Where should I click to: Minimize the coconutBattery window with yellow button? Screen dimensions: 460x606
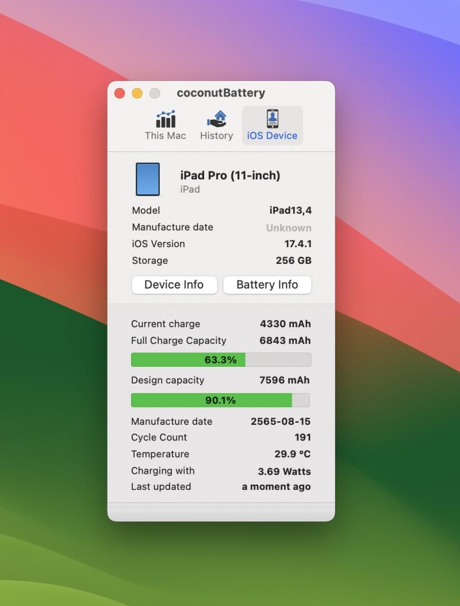pos(137,93)
